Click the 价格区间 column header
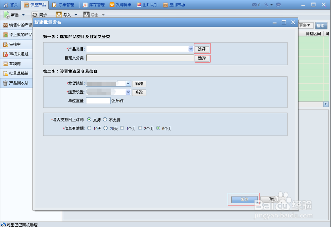This screenshot has height=227, width=331. point(313,34)
